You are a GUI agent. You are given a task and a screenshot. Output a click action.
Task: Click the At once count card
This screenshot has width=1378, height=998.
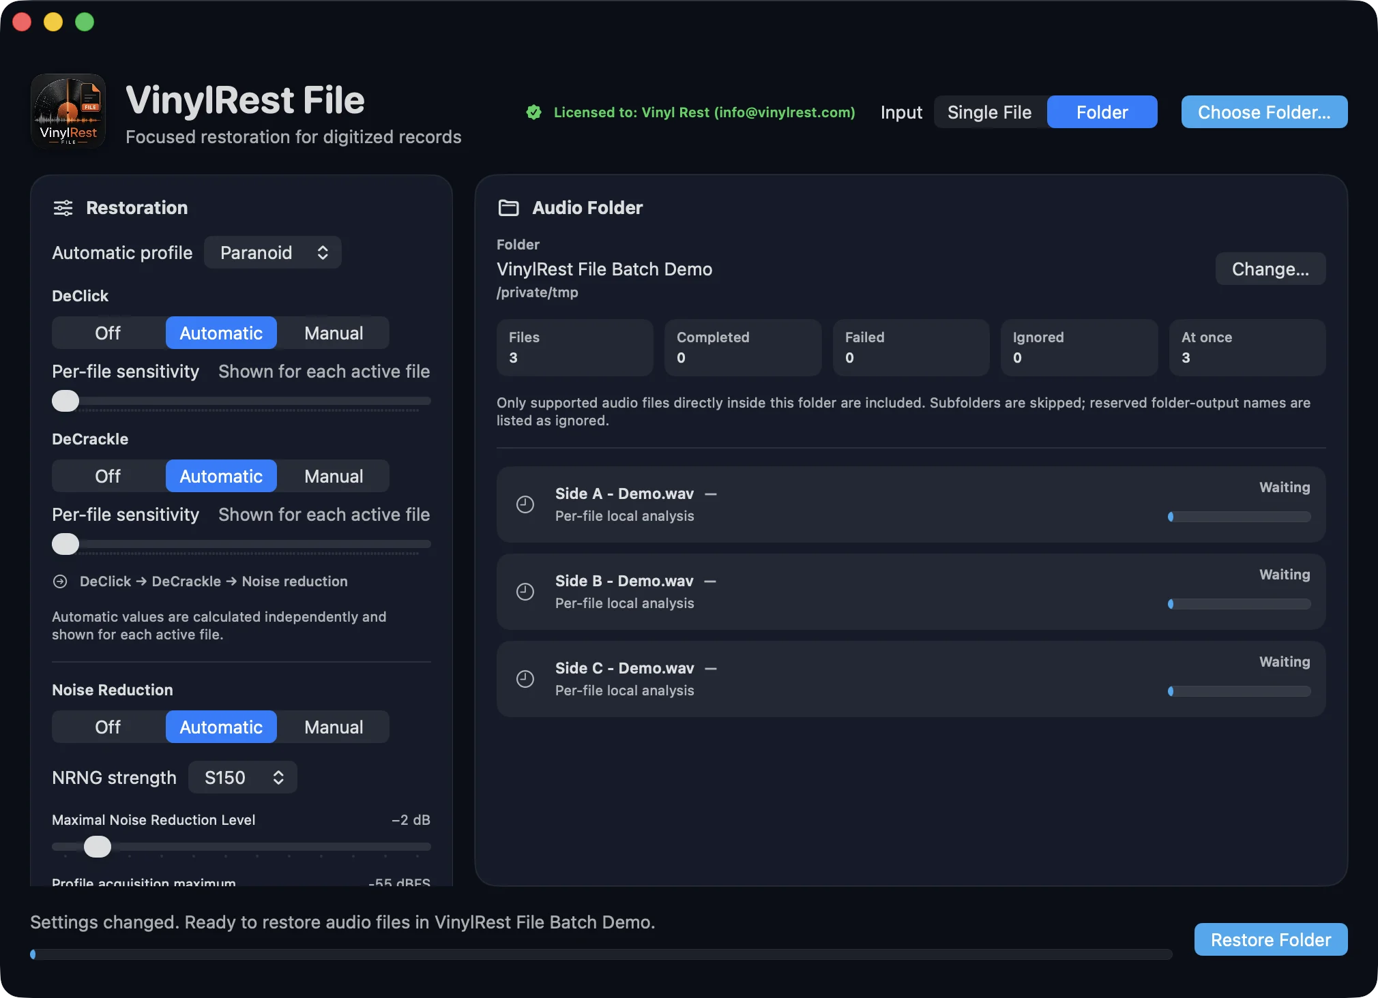point(1248,348)
